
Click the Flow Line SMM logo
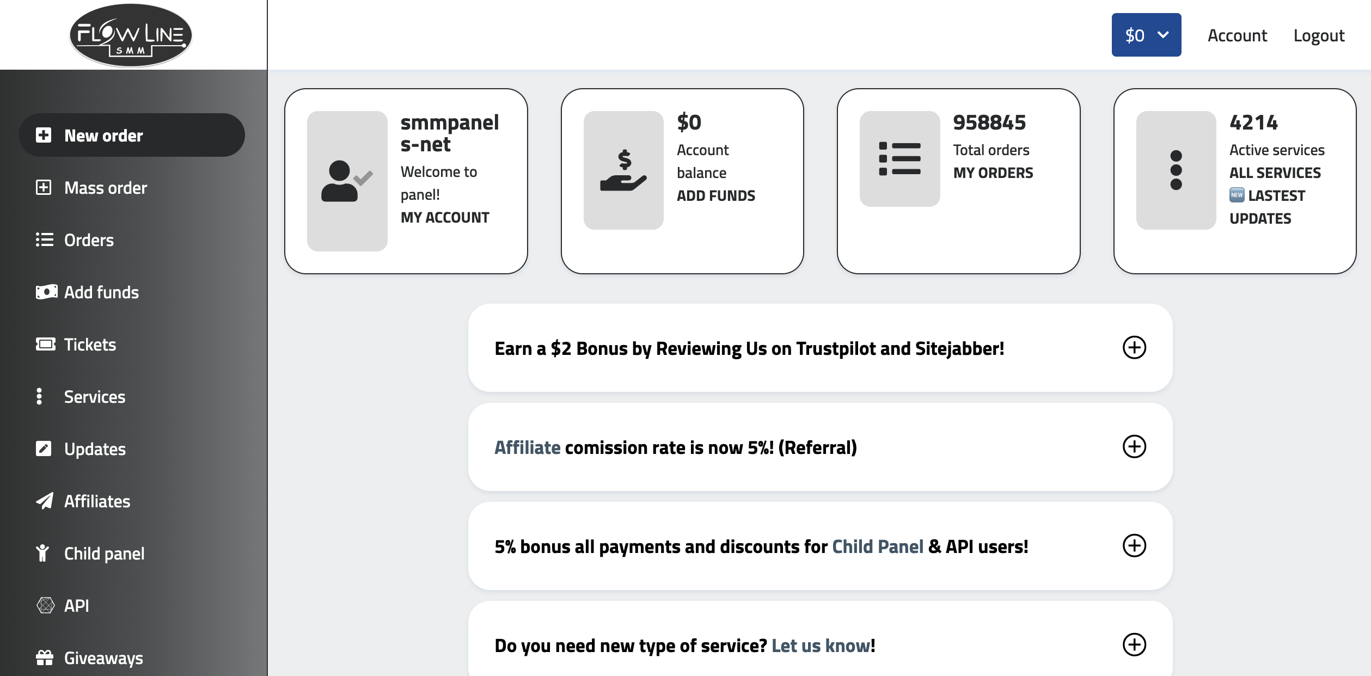click(x=131, y=35)
